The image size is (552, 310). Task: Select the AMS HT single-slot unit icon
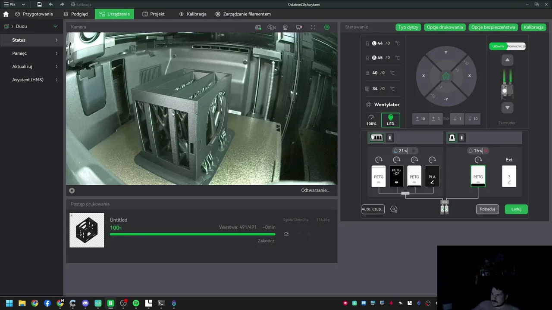pos(452,138)
